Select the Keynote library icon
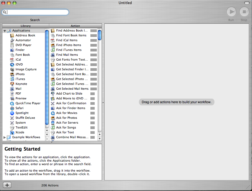 [12, 84]
